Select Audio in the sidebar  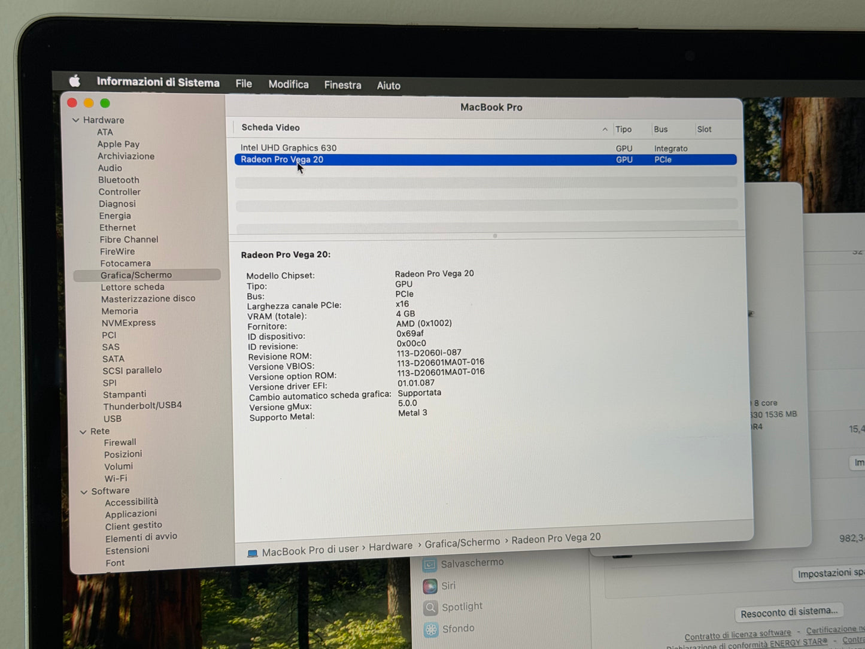[x=110, y=168]
